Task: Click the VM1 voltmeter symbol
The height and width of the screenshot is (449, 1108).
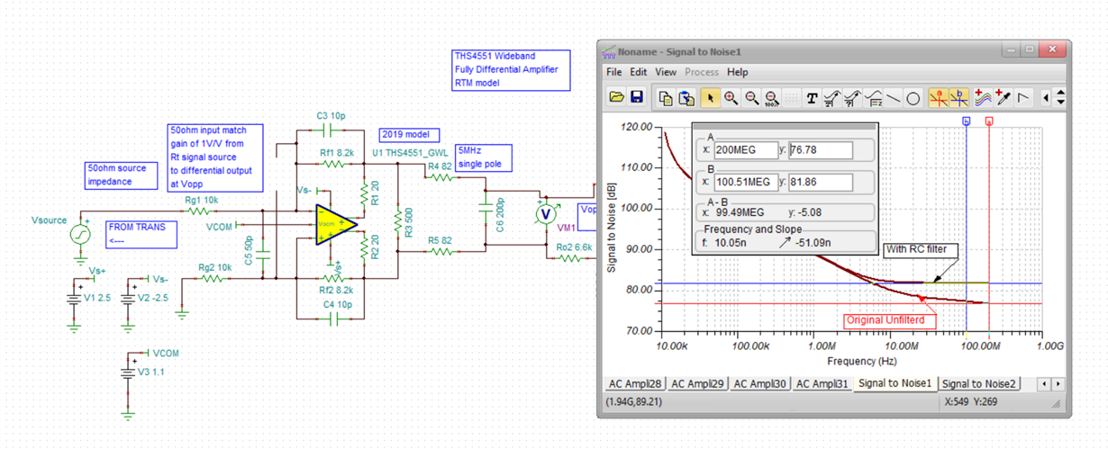Action: click(x=545, y=215)
